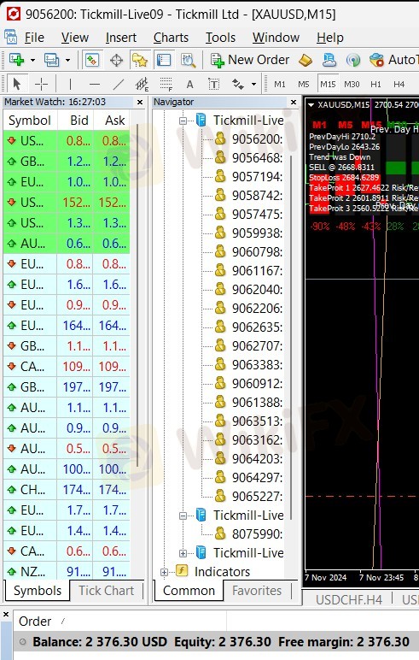Select account 9056200 in Navigator
This screenshot has height=660, width=419.
click(257, 139)
